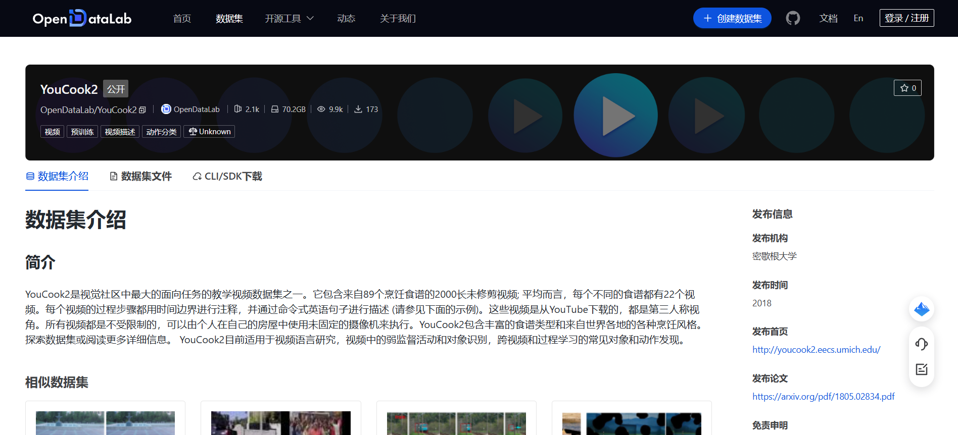The width and height of the screenshot is (958, 435).
Task: Open the youcook2.eecs.umich.edu homepage link
Action: pyautogui.click(x=816, y=350)
